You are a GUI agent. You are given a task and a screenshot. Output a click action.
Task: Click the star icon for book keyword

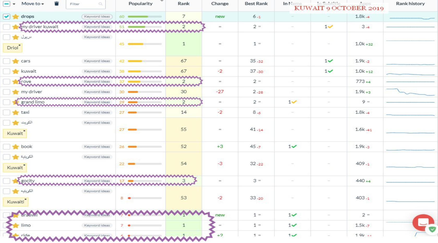pos(16,147)
